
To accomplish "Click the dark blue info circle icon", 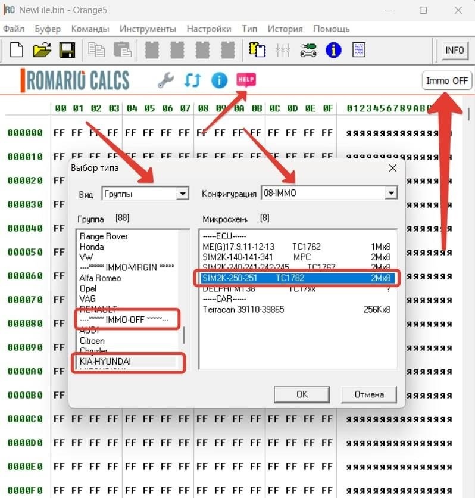I will tap(333, 50).
